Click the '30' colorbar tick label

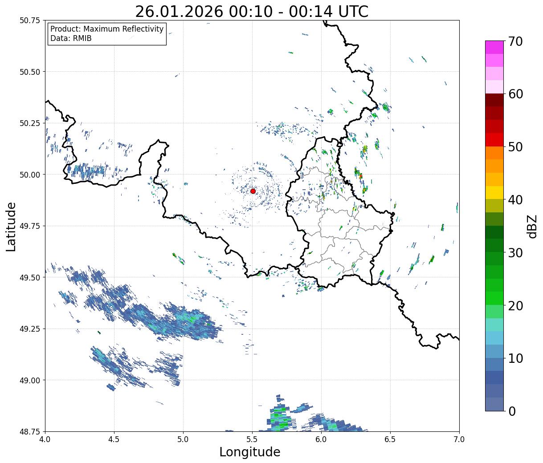pyautogui.click(x=515, y=253)
